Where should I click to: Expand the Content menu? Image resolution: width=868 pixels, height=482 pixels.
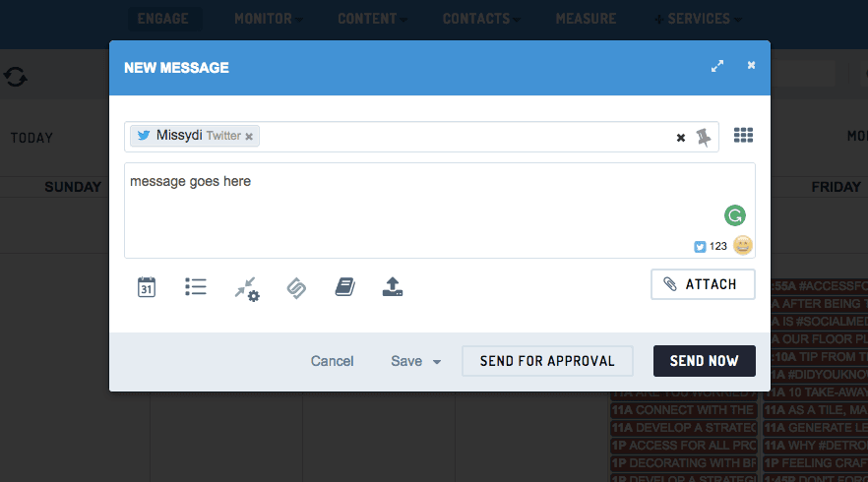pyautogui.click(x=372, y=19)
